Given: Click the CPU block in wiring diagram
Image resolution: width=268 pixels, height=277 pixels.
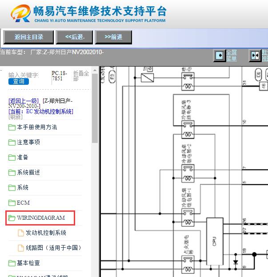Looking at the screenshot, I should point(215,241).
